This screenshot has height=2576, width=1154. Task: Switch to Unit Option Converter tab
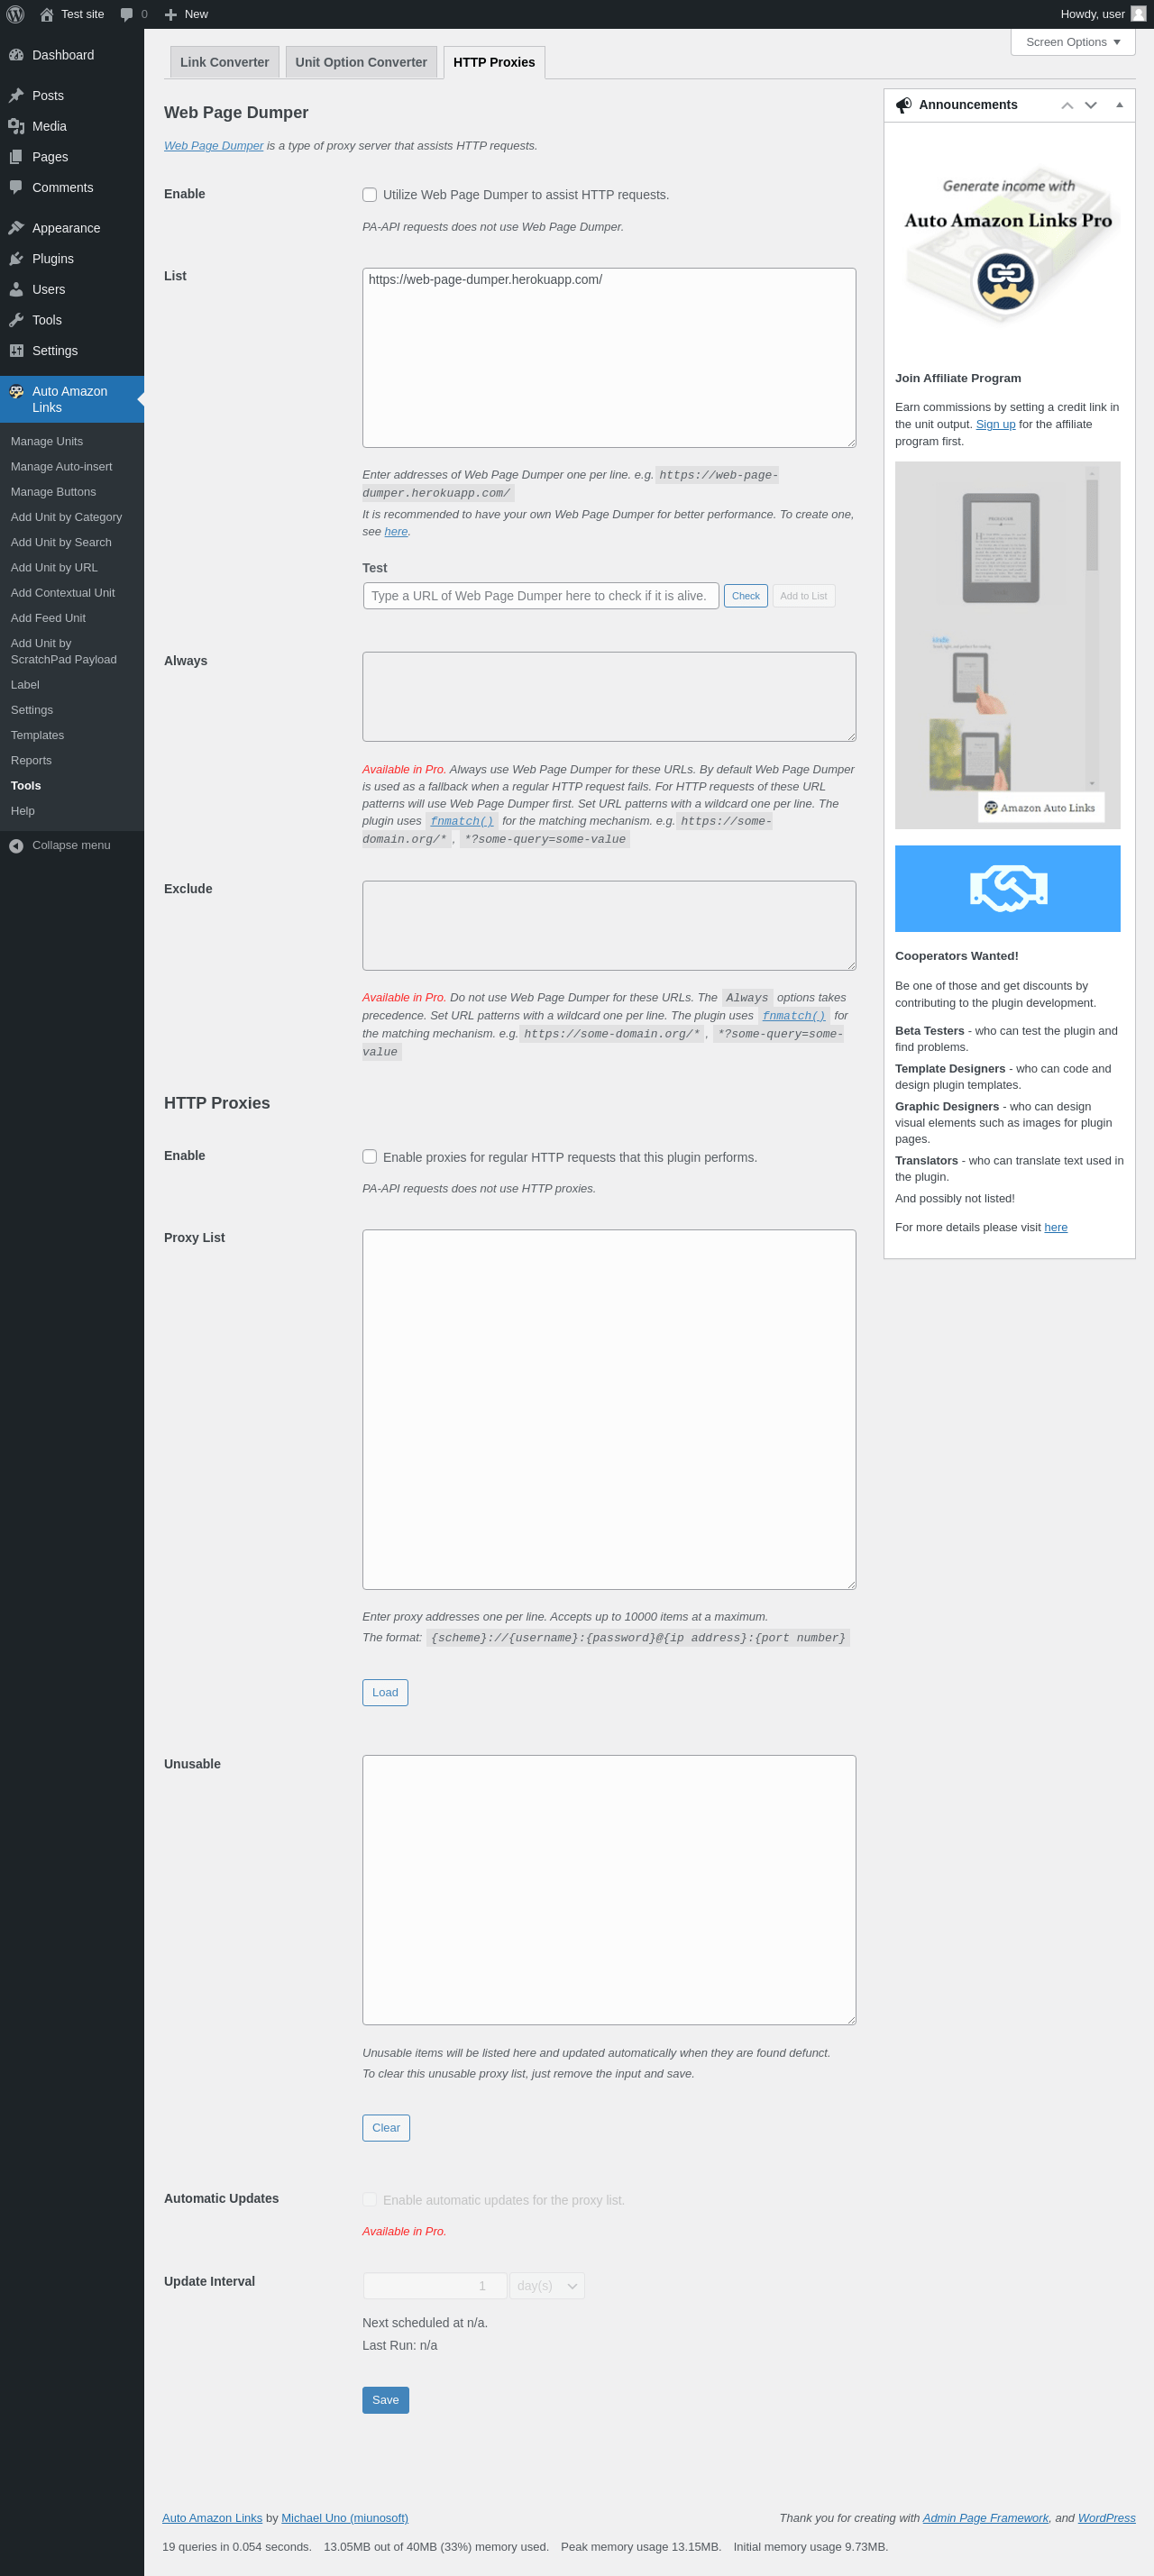361,62
